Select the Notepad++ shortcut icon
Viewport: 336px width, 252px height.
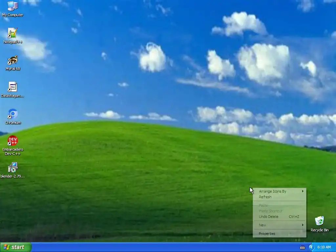[x=12, y=33]
